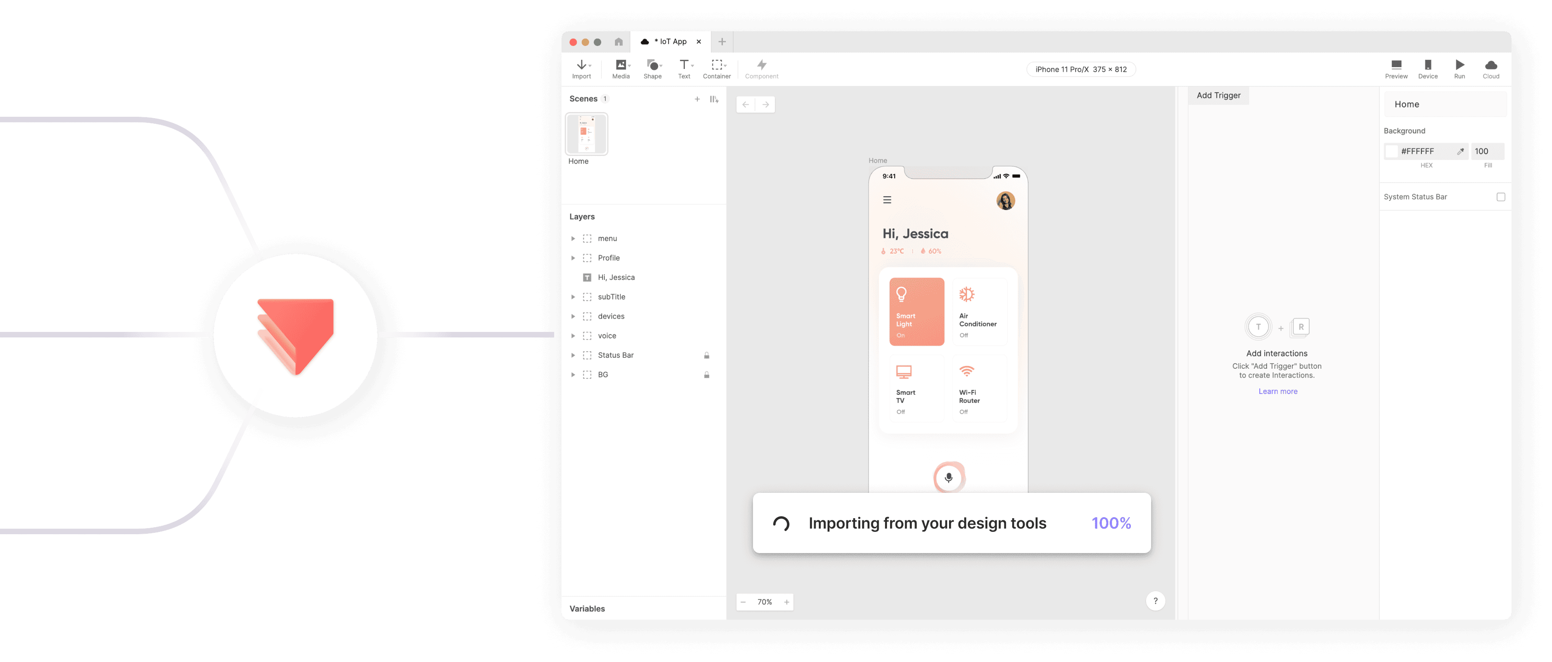
Task: Toggle lock on Status Bar layer
Action: click(707, 356)
